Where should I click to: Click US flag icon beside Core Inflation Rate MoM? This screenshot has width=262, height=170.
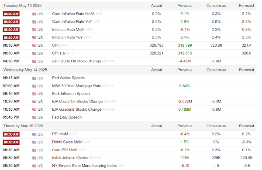pos(34,14)
